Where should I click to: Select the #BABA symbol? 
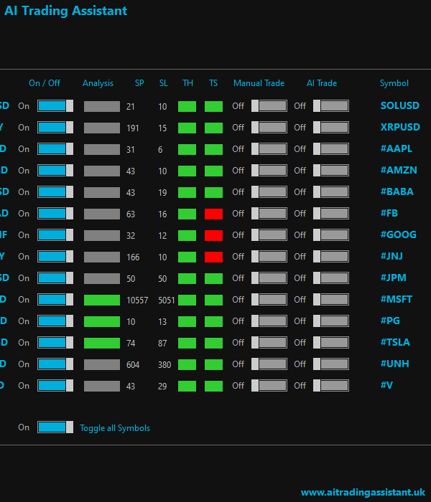[397, 191]
